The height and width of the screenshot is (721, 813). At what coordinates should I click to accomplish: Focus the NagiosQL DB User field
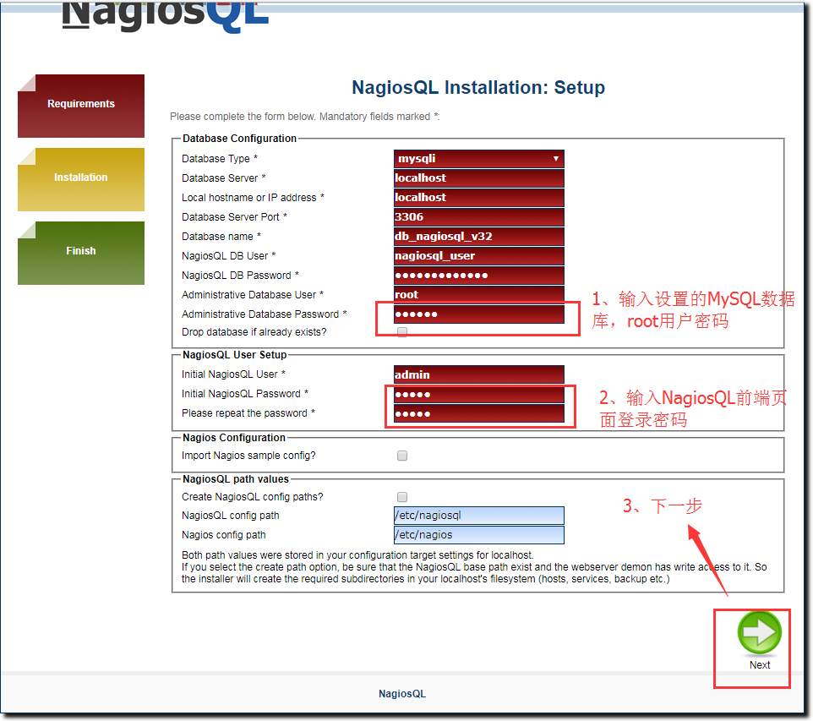pyautogui.click(x=478, y=256)
